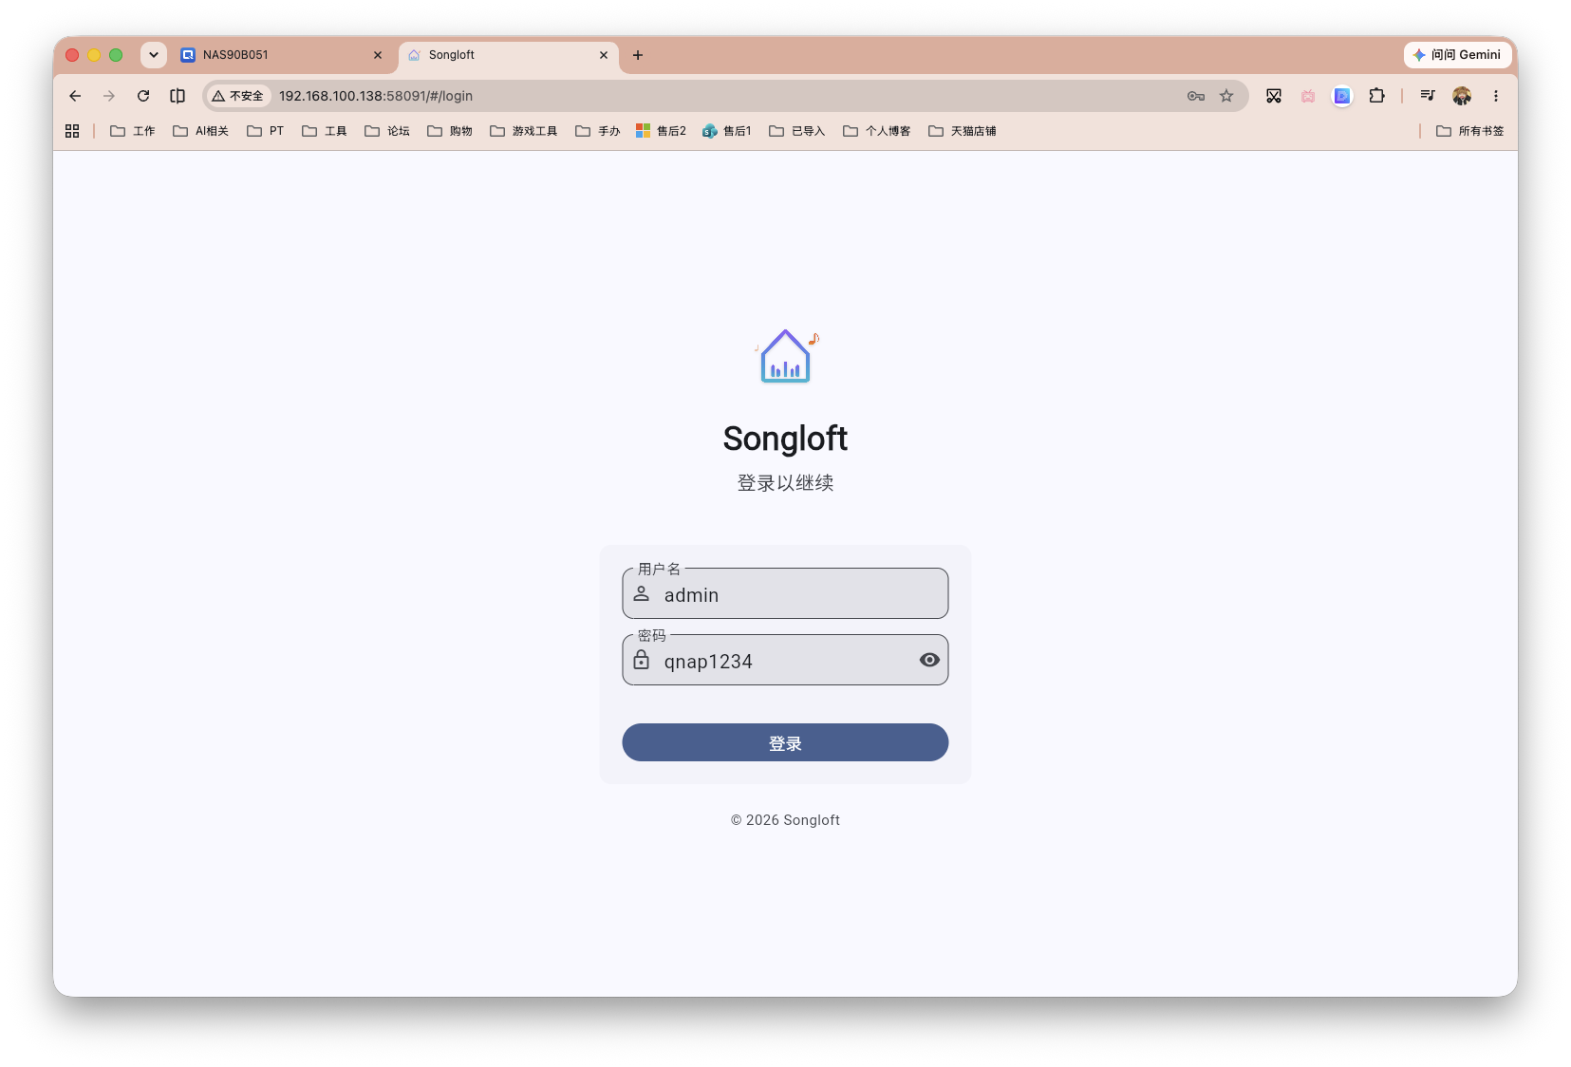This screenshot has height=1067, width=1571.
Task: Open the 所有书签 all bookmarks folder
Action: 1470,131
